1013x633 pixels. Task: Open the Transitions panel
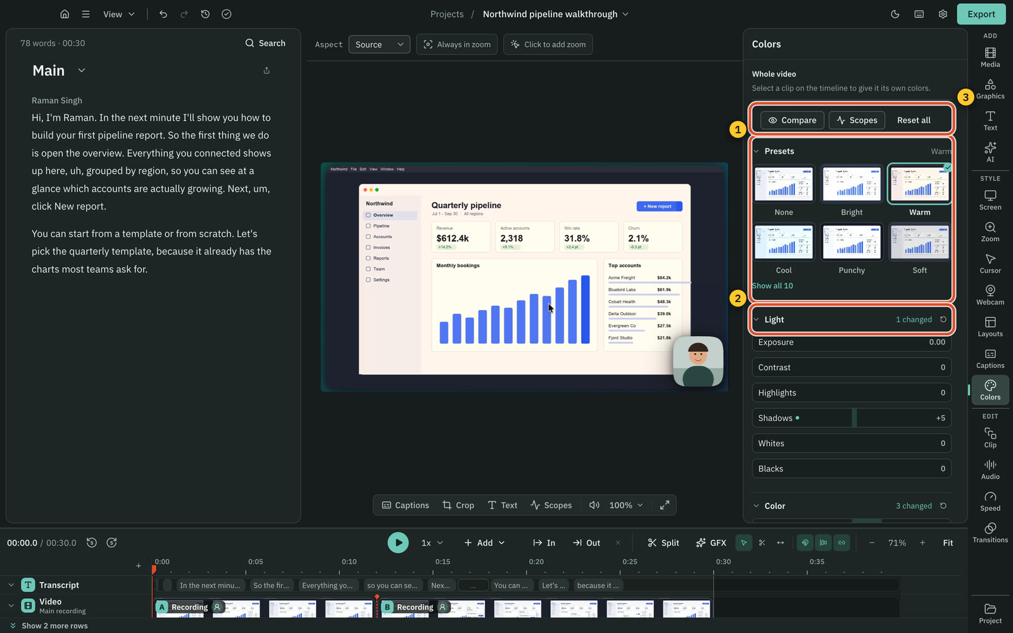click(990, 533)
